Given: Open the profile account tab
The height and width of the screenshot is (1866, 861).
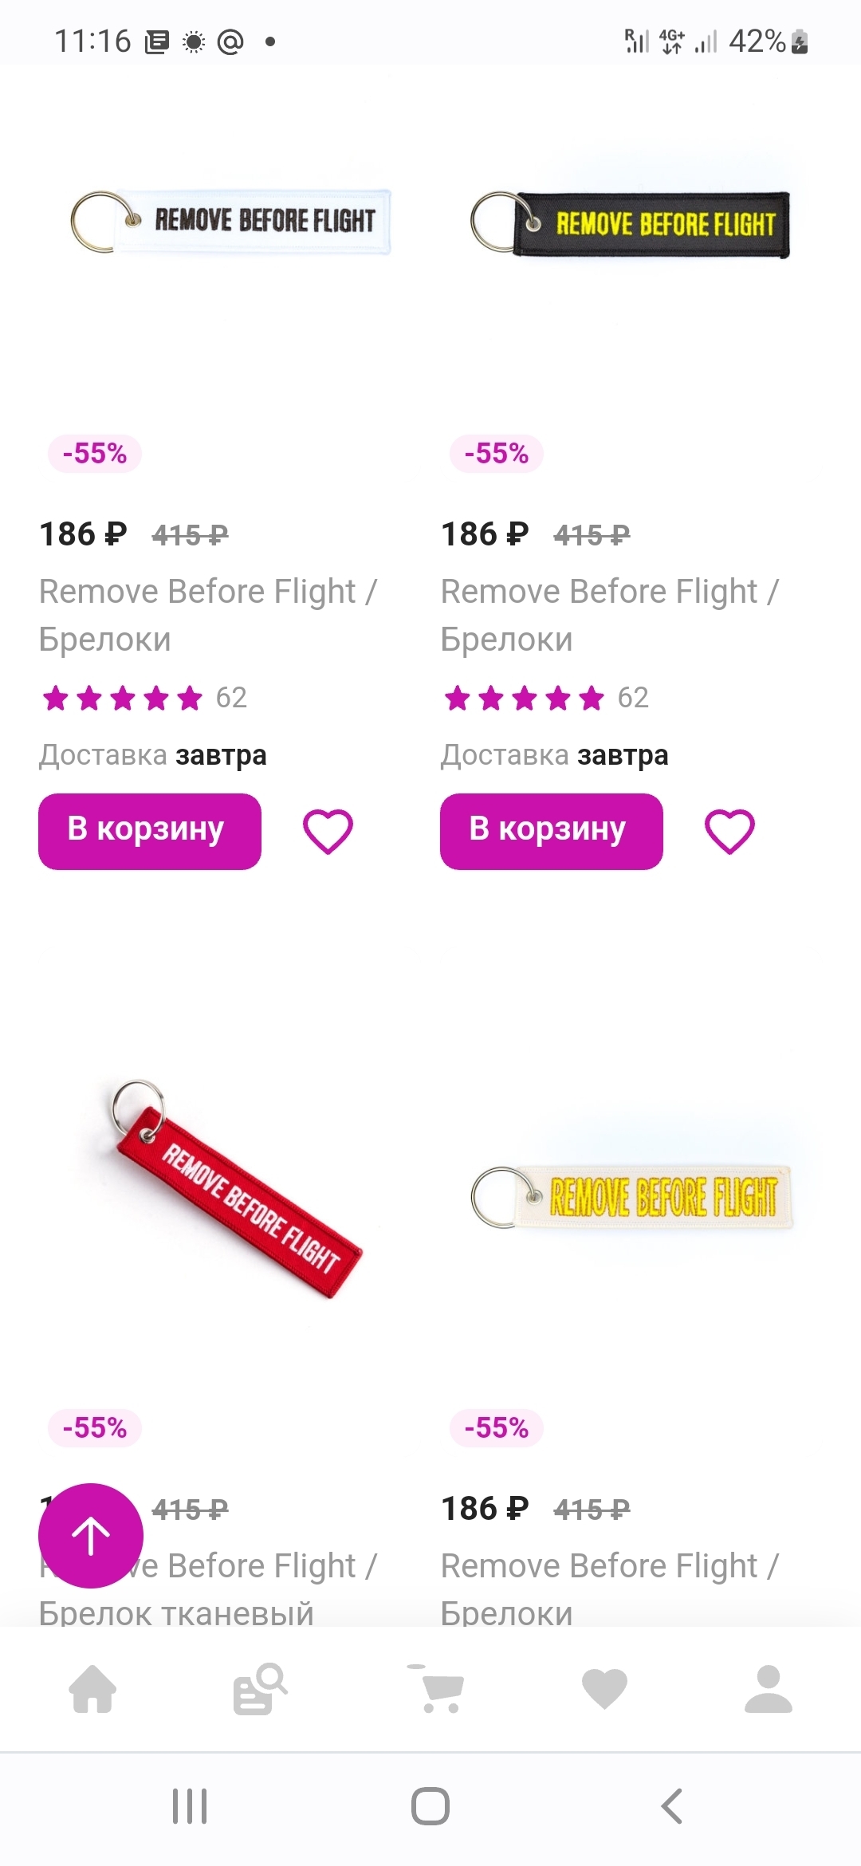Looking at the screenshot, I should point(768,1689).
